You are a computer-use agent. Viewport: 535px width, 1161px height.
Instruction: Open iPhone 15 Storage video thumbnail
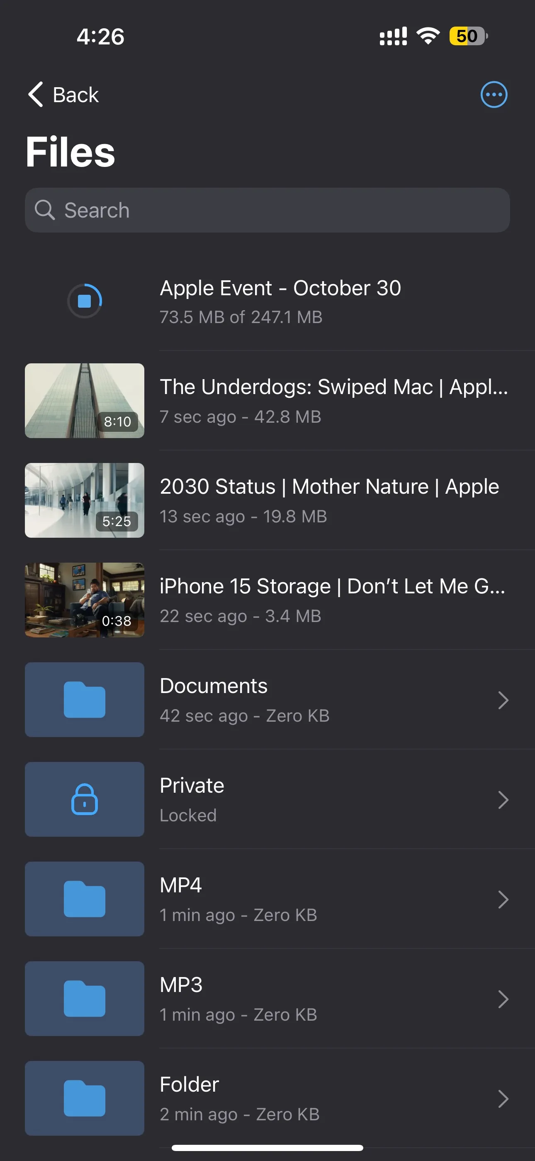[85, 600]
